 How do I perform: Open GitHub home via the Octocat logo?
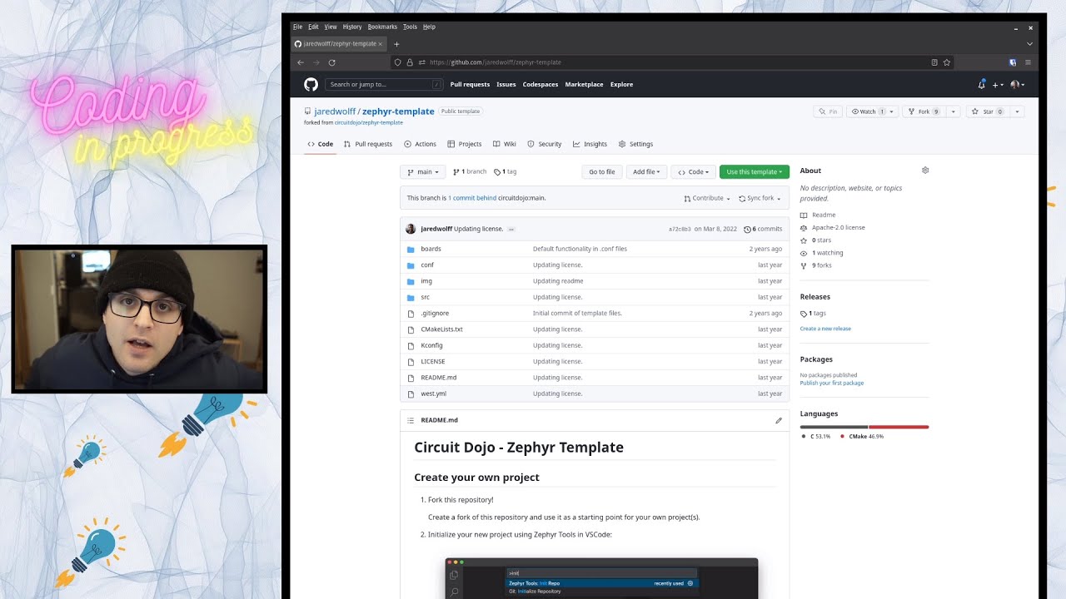point(311,84)
